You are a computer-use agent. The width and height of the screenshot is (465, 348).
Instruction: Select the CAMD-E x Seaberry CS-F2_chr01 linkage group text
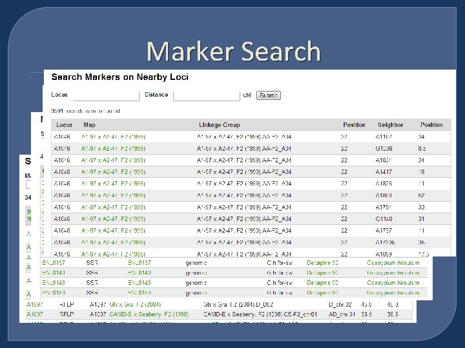[260, 314]
